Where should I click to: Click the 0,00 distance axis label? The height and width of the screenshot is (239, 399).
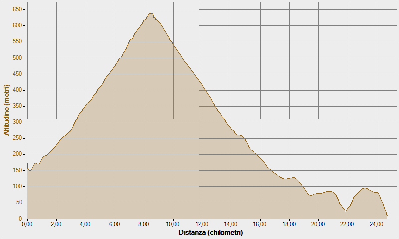click(27, 224)
